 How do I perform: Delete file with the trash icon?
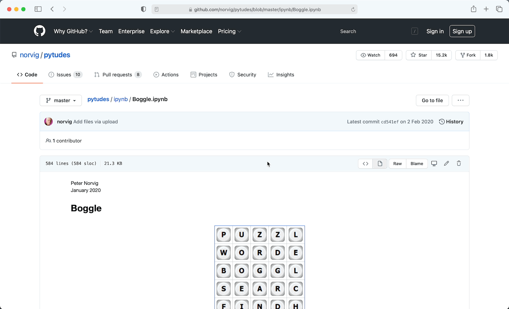459,163
